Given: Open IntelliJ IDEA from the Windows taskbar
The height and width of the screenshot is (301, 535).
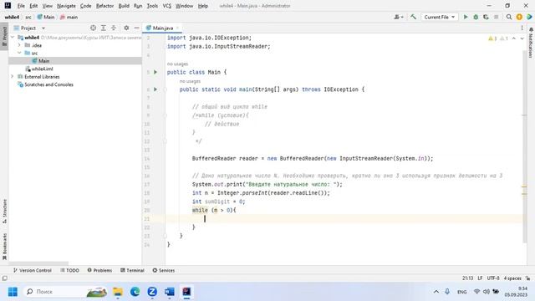Looking at the screenshot, I should click(186, 292).
